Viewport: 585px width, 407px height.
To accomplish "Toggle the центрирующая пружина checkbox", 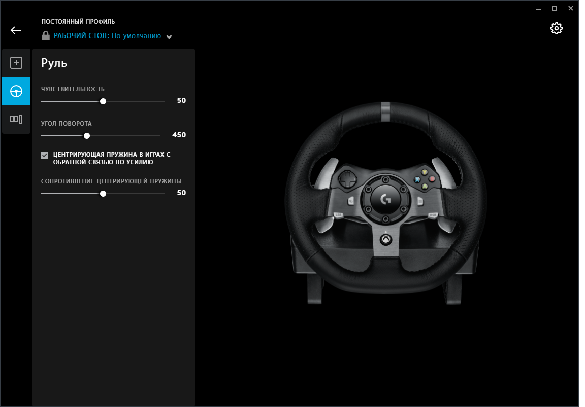I will coord(45,155).
